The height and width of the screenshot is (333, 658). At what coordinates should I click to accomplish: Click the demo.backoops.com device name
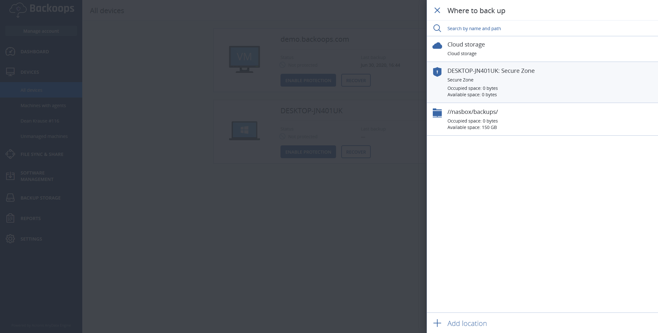[315, 39]
